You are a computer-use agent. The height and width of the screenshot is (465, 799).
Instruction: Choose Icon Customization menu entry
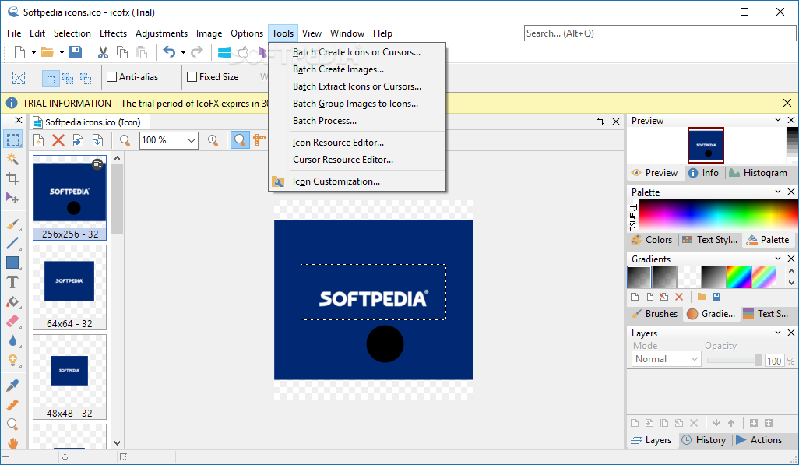tap(357, 181)
